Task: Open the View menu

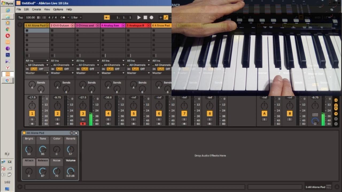Action: pos(47,9)
